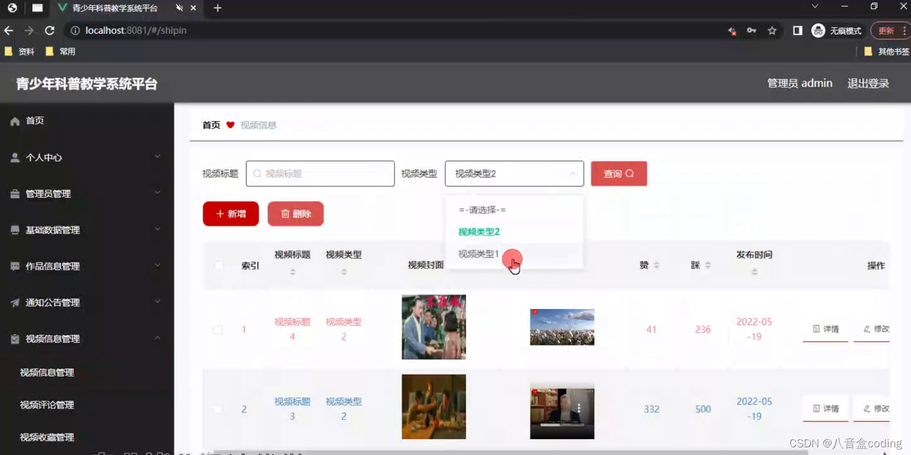Choose 视频类型2 from the dropdown list

(x=514, y=232)
